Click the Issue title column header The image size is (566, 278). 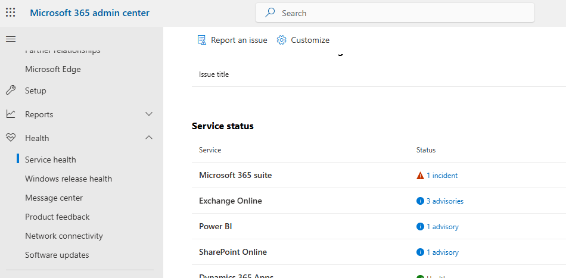[214, 74]
